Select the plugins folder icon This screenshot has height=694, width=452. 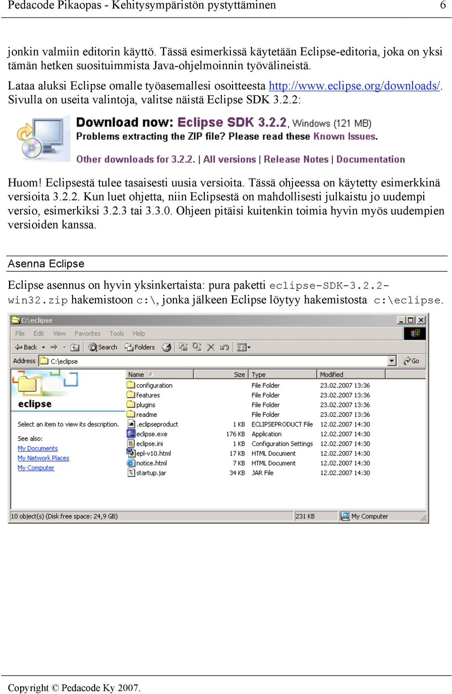[x=131, y=405]
